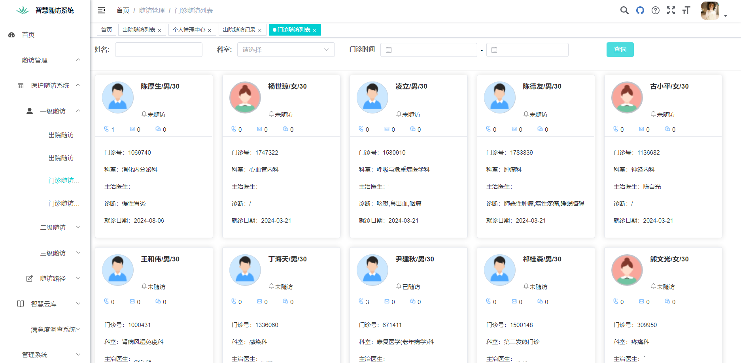The width and height of the screenshot is (741, 363).
Task: Click the pencil icon beside 随访路径
Action: point(29,278)
